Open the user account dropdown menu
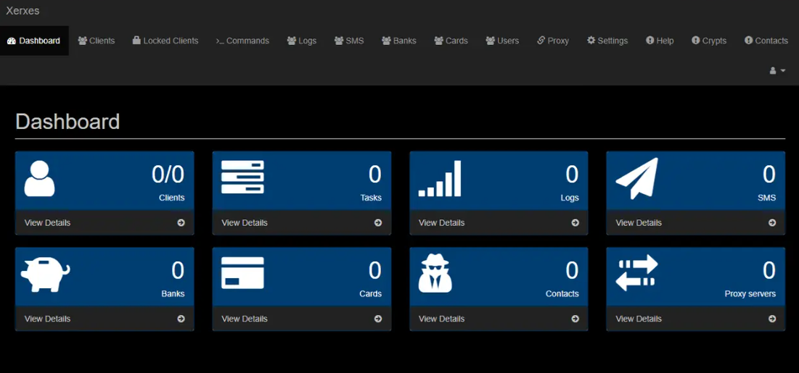The width and height of the screenshot is (799, 373). 777,70
